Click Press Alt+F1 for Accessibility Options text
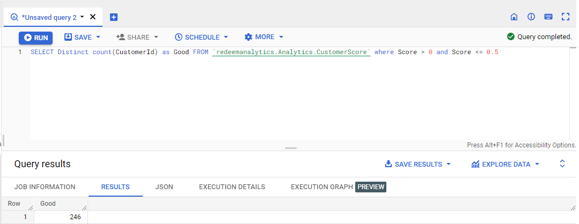The height and width of the screenshot is (224, 579). pos(522,145)
